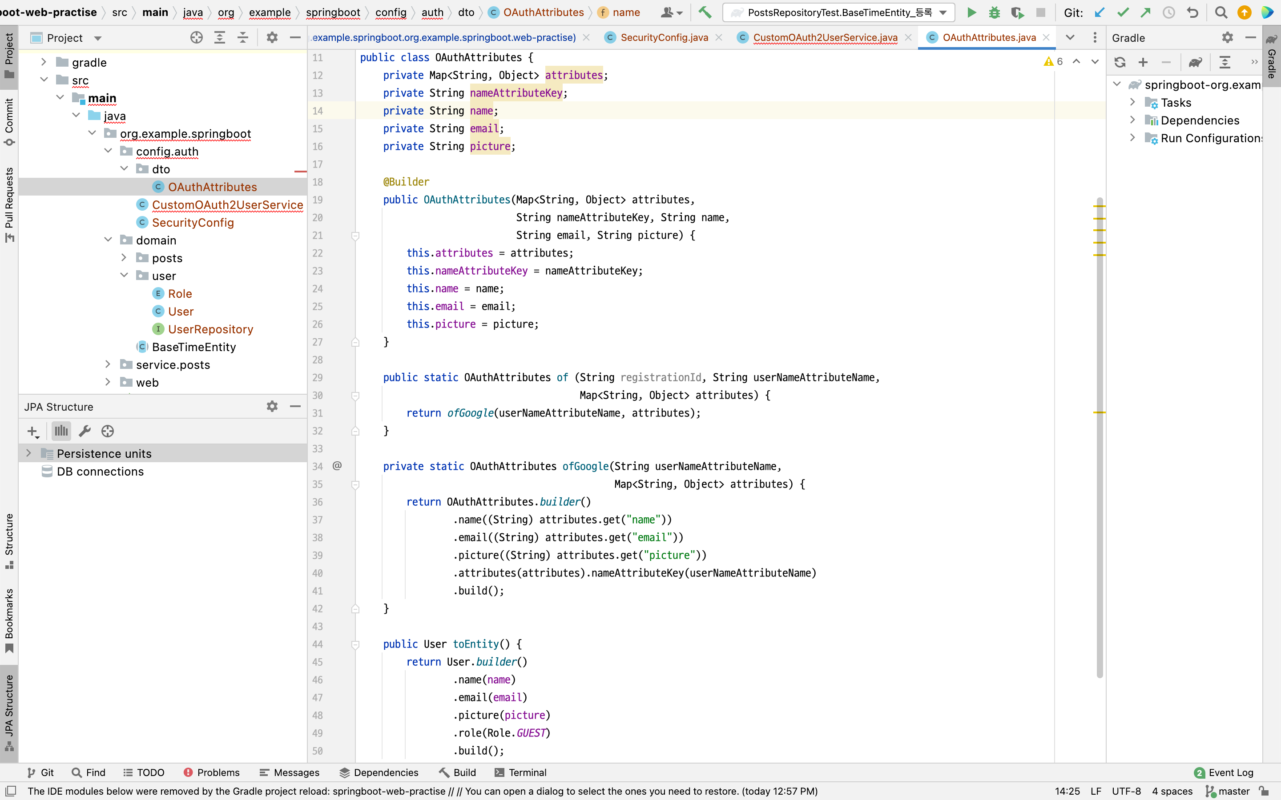Link a Gradle project with the plus icon
This screenshot has height=800, width=1281.
(x=1144, y=62)
